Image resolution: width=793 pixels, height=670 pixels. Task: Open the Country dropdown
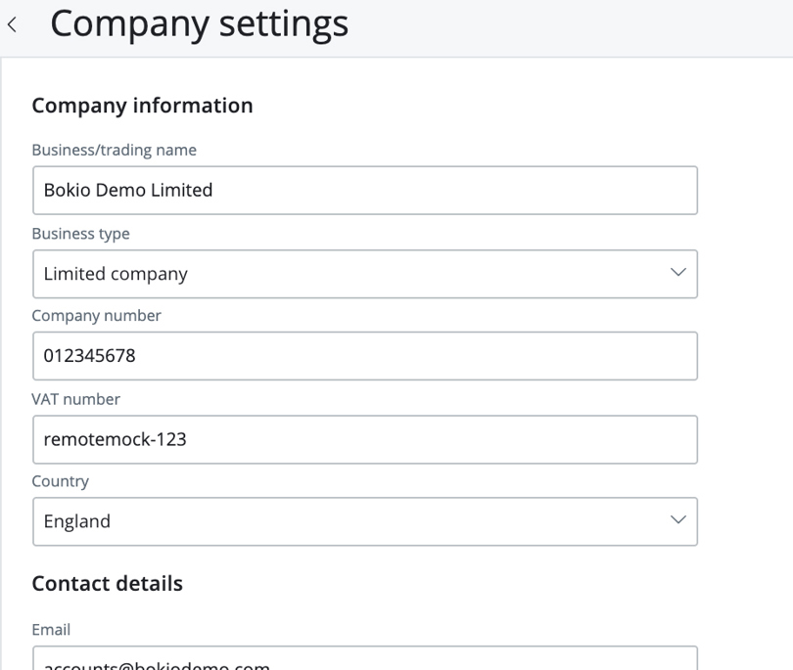364,521
